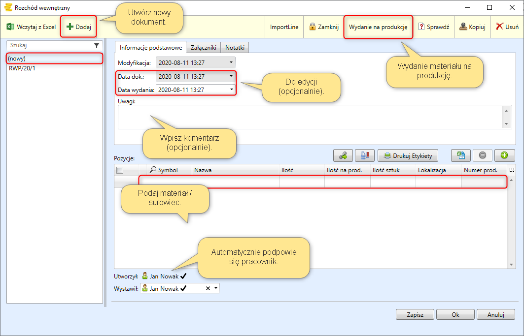Expand the Data dok. date dropdown

tap(231, 77)
